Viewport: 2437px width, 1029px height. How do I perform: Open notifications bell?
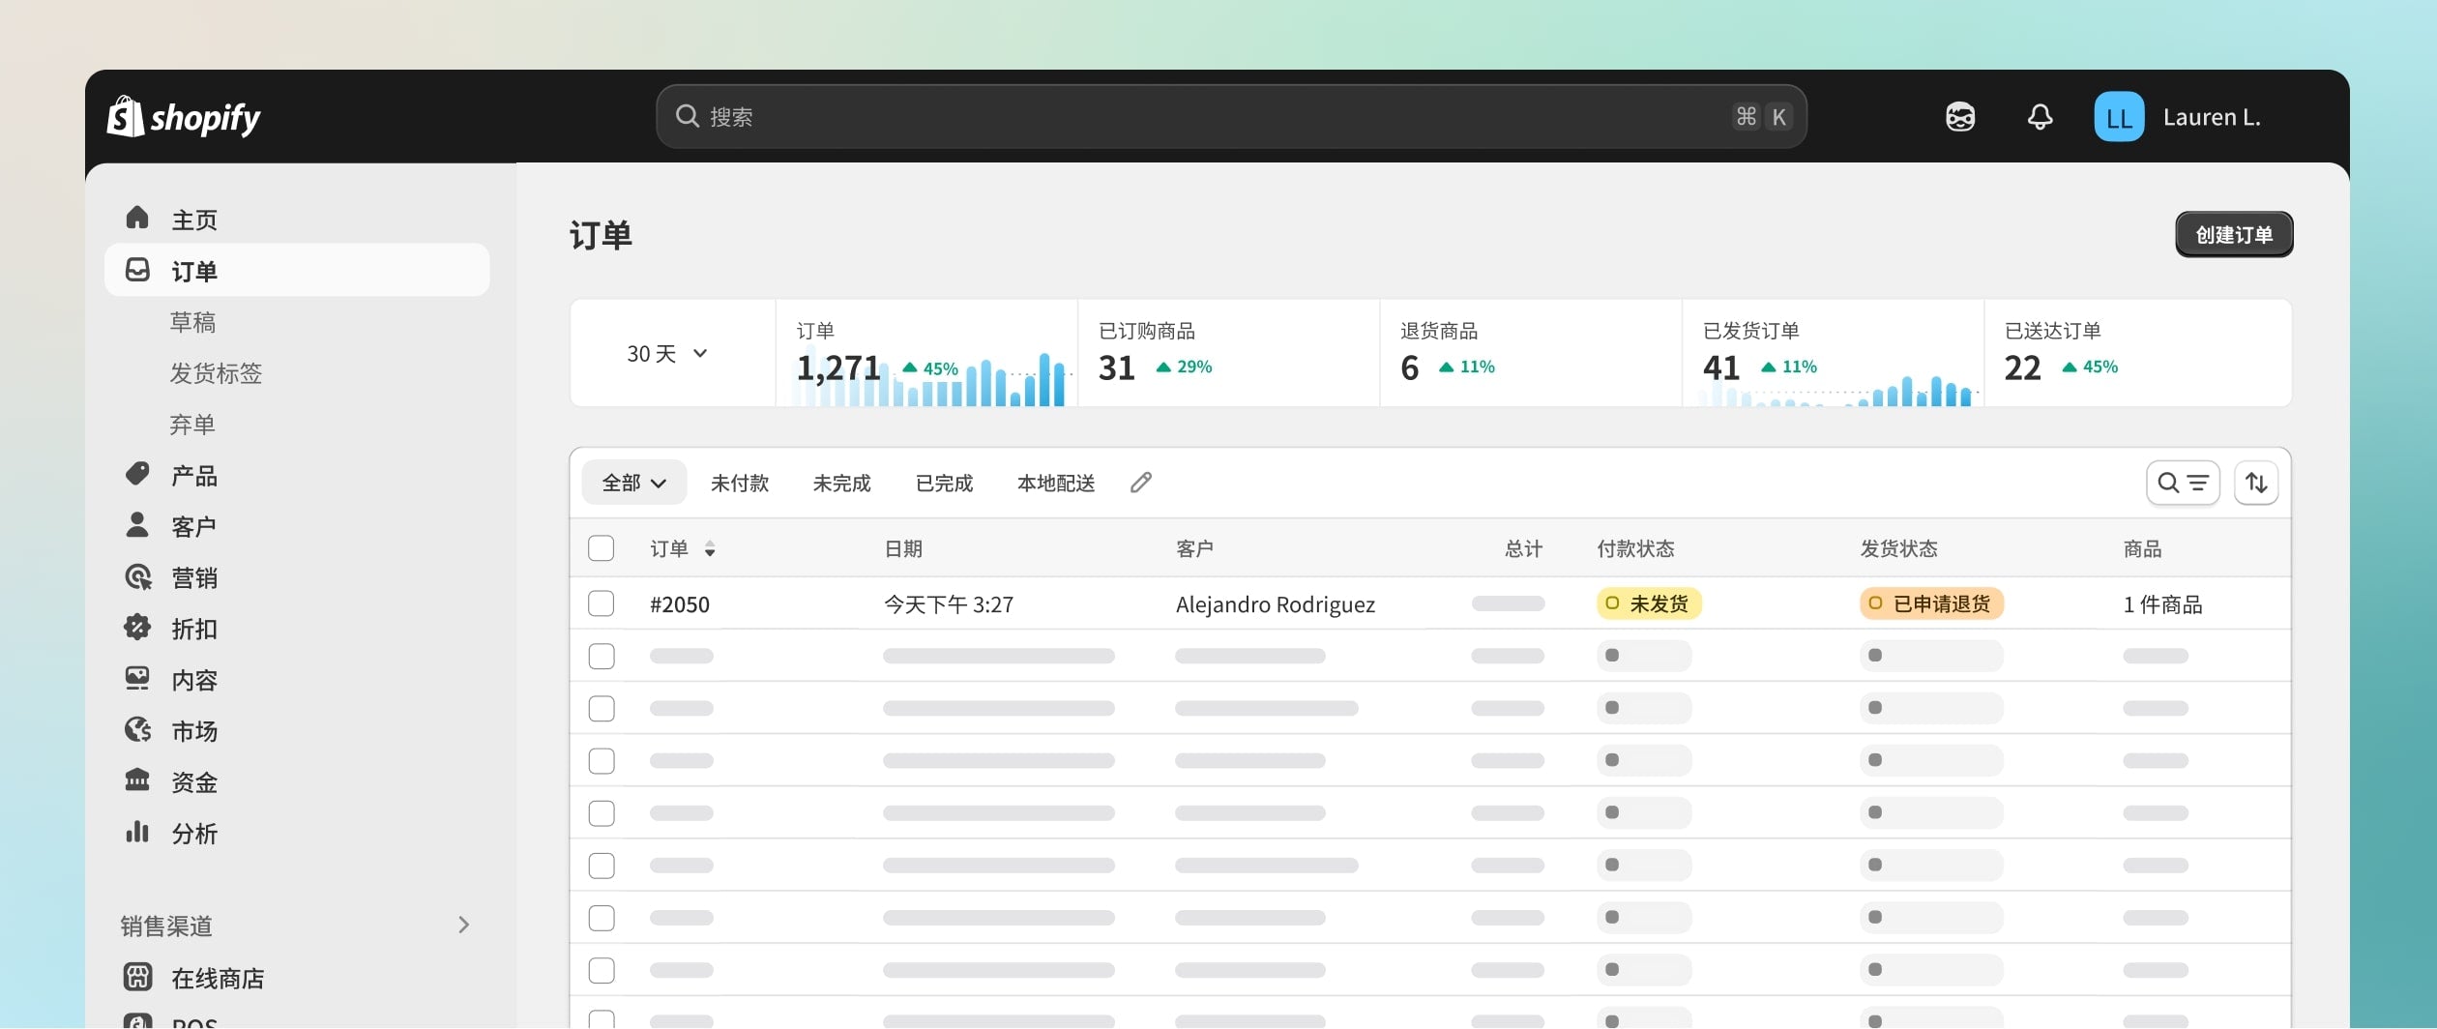point(2040,117)
